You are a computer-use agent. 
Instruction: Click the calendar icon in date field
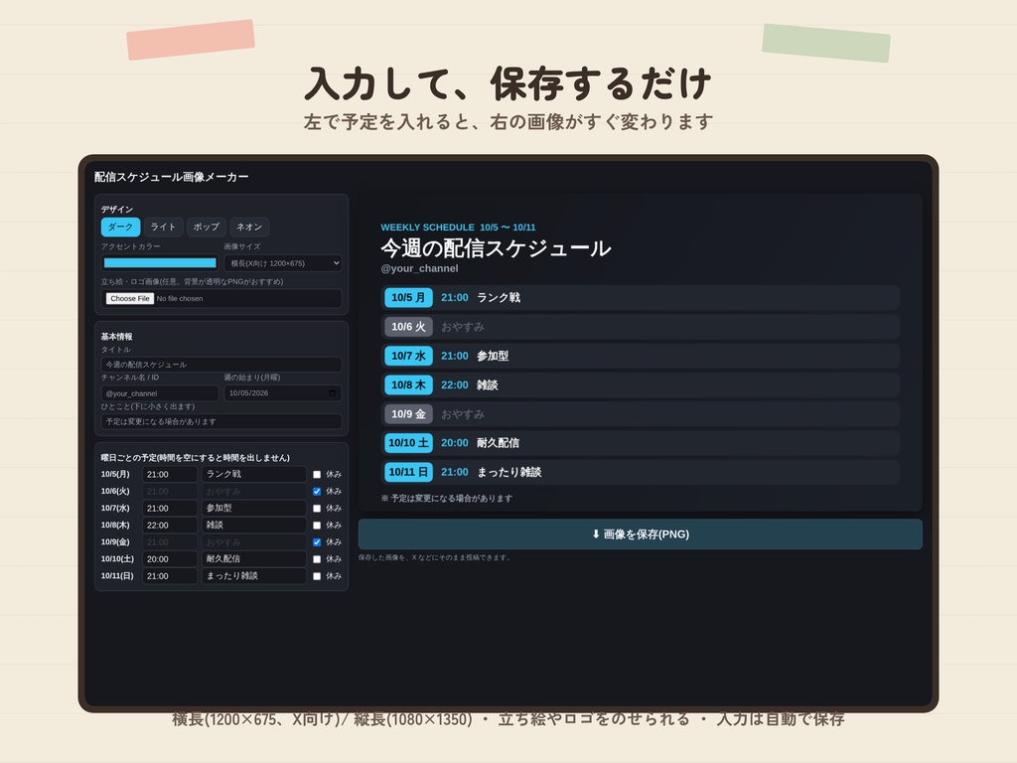[x=332, y=393]
